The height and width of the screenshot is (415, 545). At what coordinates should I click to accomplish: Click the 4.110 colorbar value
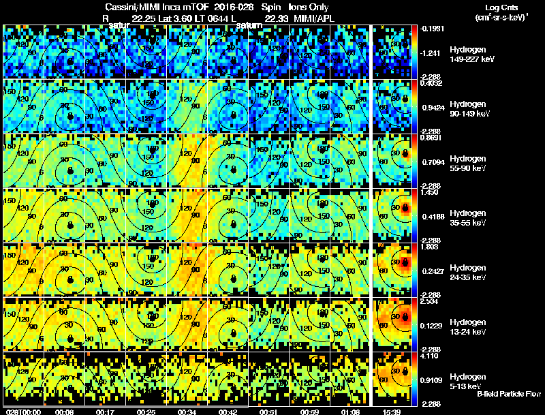click(430, 356)
